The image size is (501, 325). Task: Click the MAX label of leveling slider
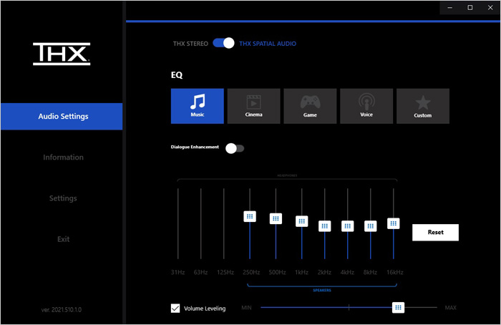[450, 308]
